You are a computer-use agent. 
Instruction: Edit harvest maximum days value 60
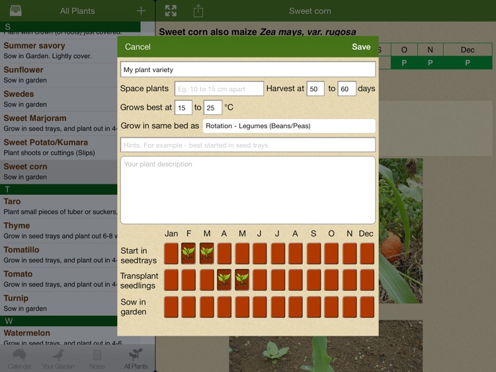click(x=347, y=89)
